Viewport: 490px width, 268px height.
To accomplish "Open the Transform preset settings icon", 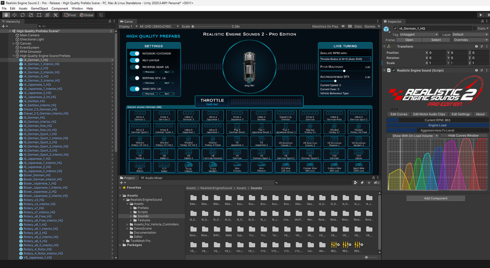I will (x=481, y=47).
